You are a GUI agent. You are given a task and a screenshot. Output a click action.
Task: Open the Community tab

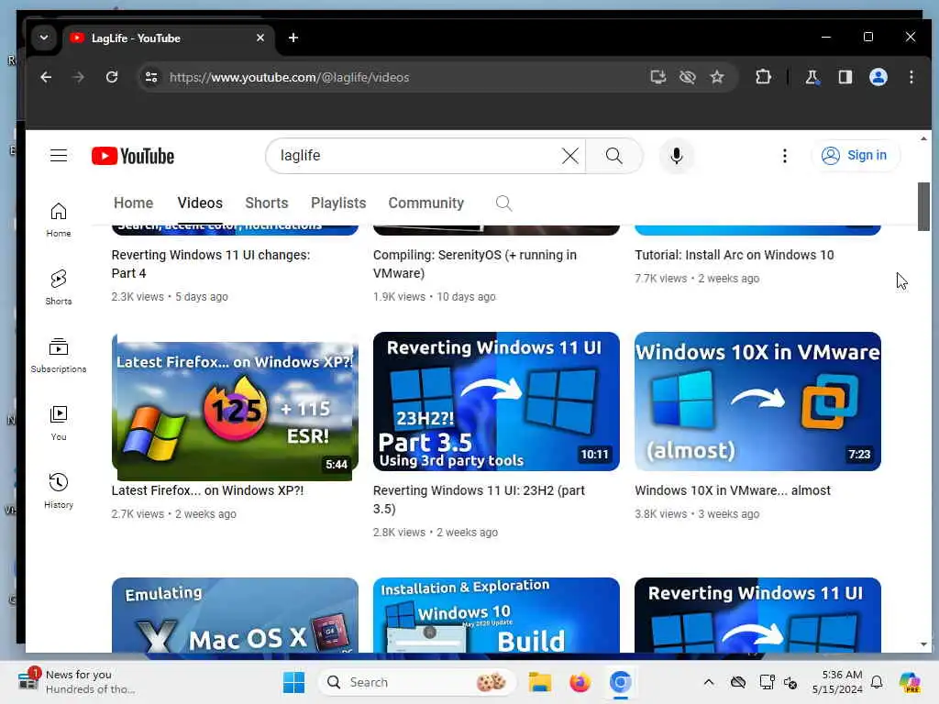(425, 203)
